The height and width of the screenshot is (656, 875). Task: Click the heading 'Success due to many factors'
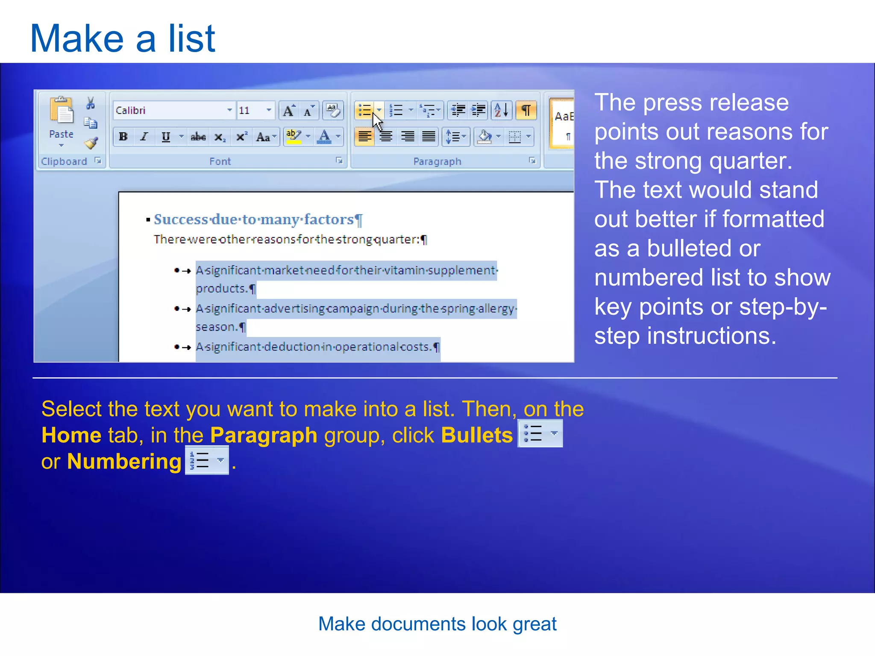pyautogui.click(x=258, y=220)
